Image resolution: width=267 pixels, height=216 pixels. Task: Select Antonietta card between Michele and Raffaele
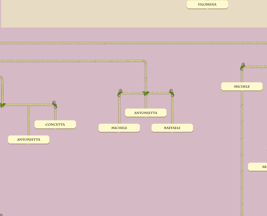[x=146, y=113]
